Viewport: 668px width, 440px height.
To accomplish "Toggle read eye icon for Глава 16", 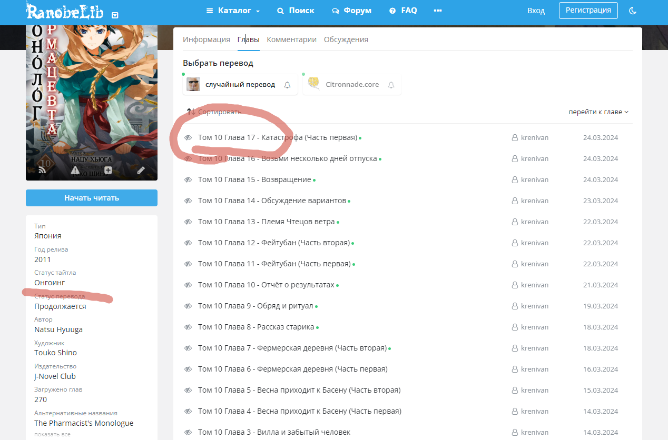I will [188, 158].
